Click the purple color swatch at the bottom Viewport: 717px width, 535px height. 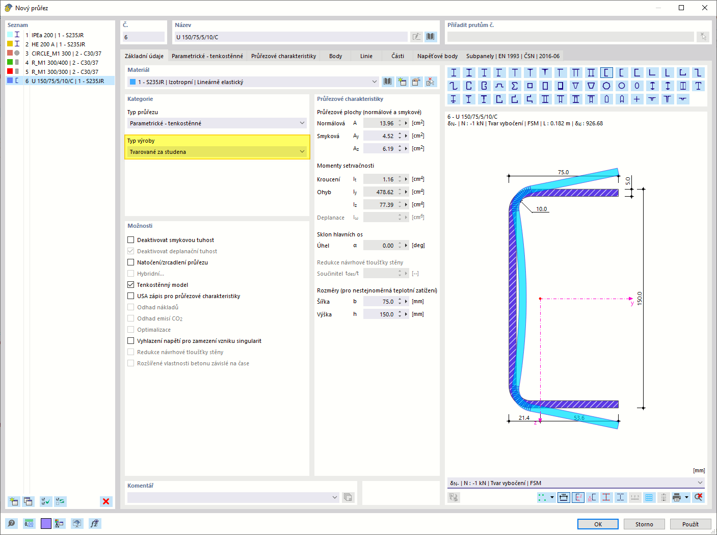pos(46,523)
